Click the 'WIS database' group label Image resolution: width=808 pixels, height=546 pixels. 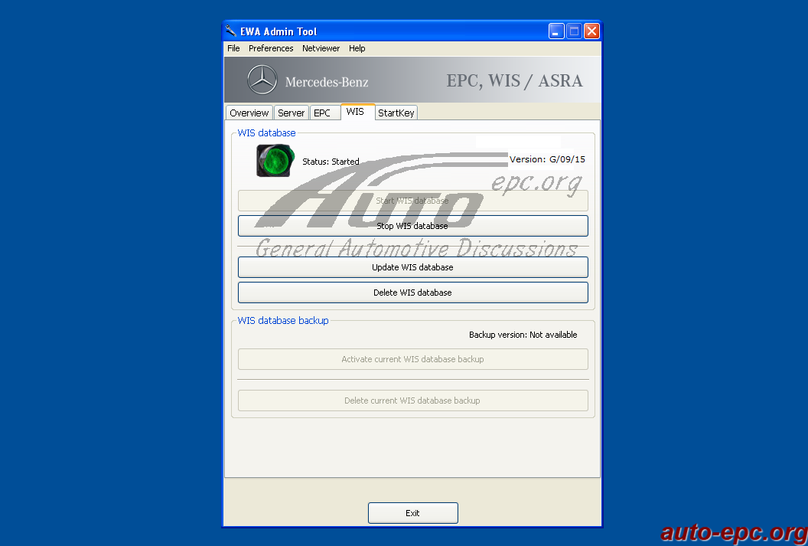click(x=266, y=132)
